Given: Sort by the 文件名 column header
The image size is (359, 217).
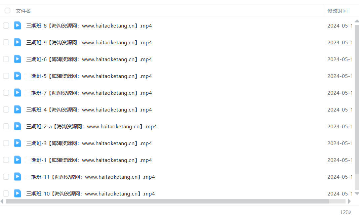Looking at the screenshot, I should [23, 11].
